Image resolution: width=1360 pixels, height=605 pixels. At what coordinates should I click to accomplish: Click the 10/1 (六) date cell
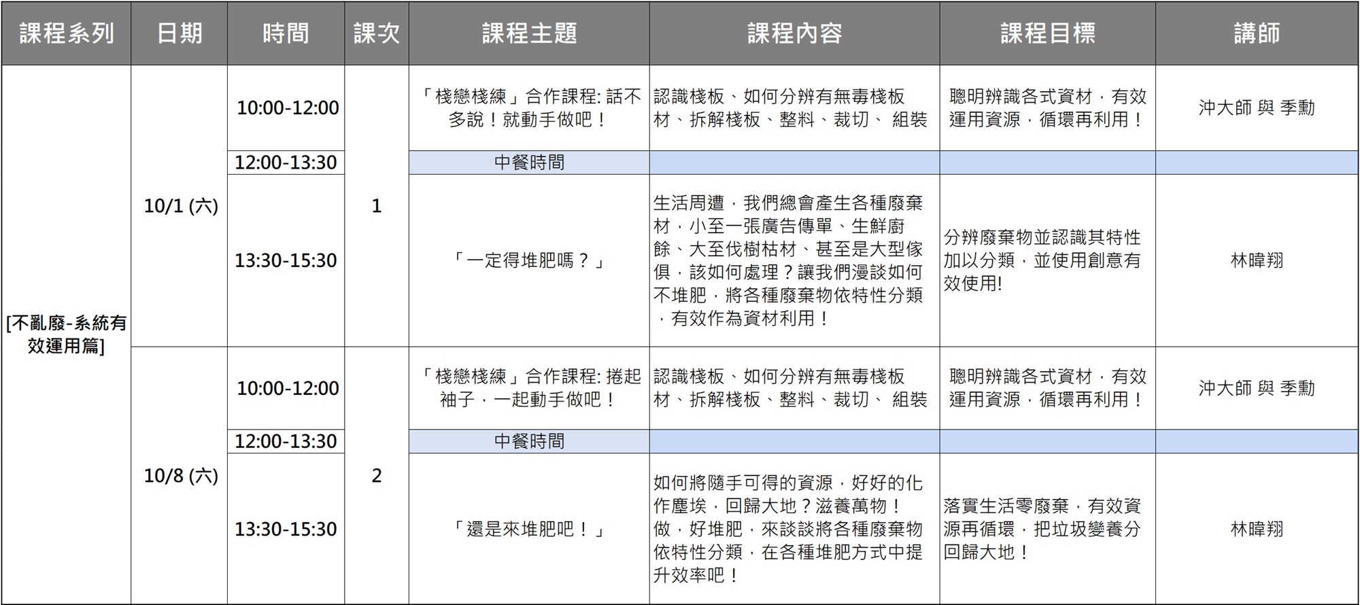click(180, 206)
